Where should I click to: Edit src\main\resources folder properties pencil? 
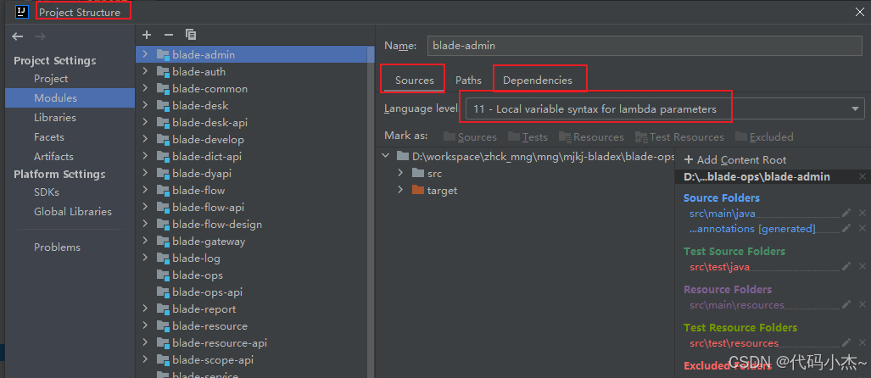click(x=846, y=305)
